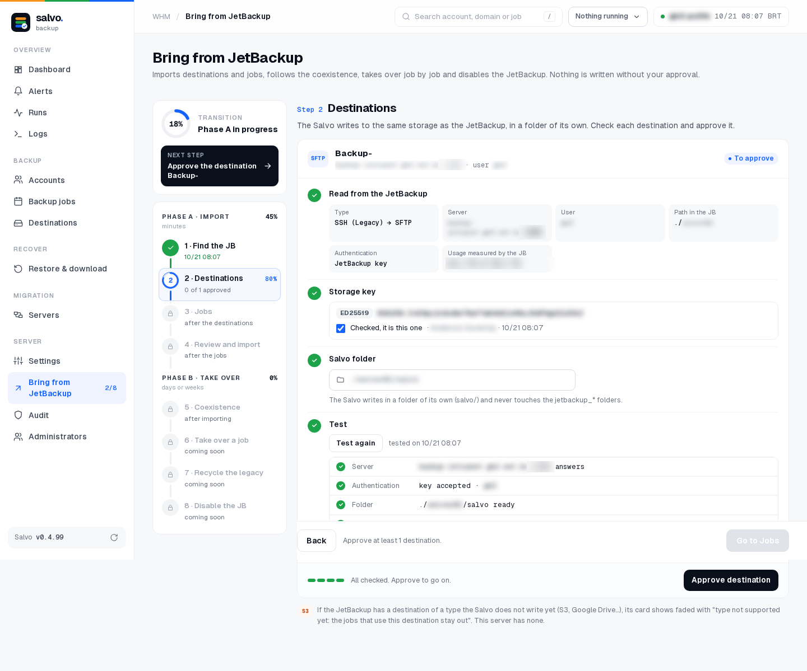The width and height of the screenshot is (807, 671).
Task: Click the Destinations drive icon
Action: click(x=18, y=223)
